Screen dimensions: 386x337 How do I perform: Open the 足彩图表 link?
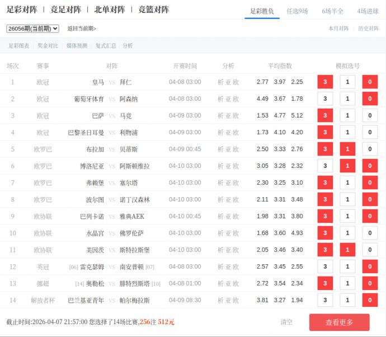click(19, 46)
